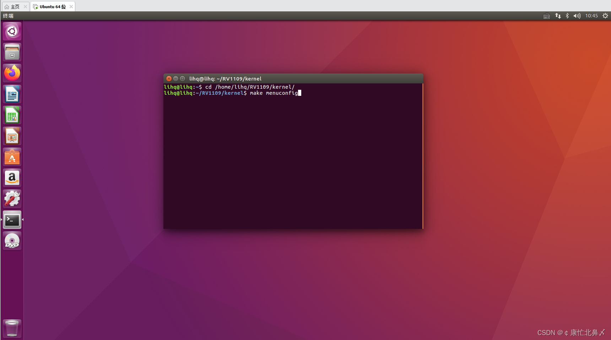
Task: Focus the Terminal launcher icon
Action: [x=12, y=220]
